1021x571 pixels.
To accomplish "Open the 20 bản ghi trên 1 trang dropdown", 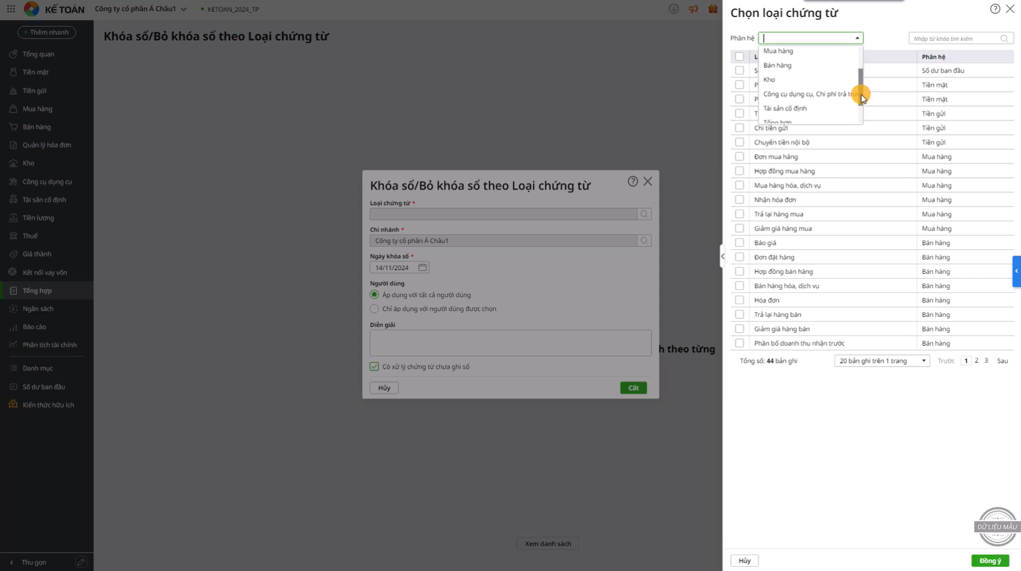I will coord(881,361).
